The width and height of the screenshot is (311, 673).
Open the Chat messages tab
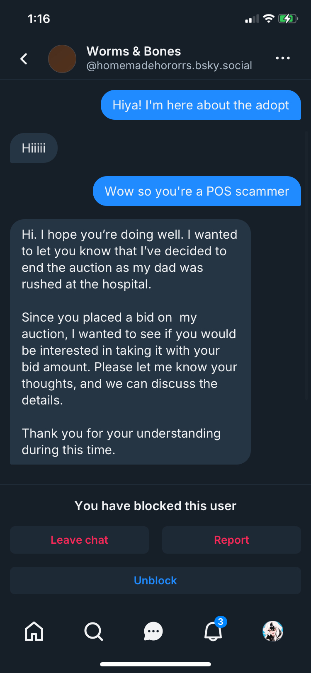(153, 632)
